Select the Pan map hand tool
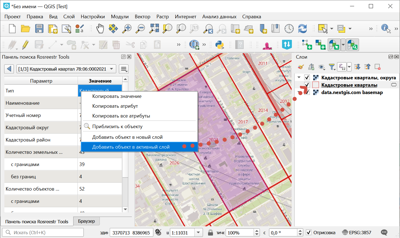This screenshot has width=400, height=238. coord(100,29)
